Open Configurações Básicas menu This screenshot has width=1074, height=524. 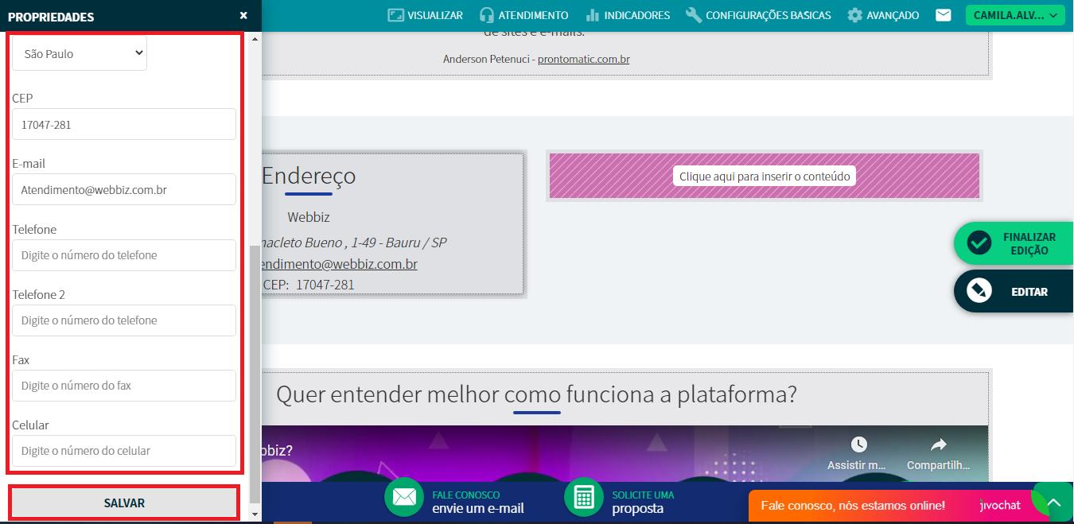pyautogui.click(x=757, y=15)
